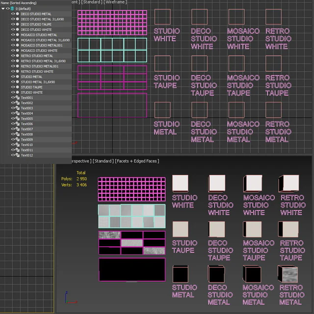Screen dimensions: 314x314
Task: Hide RETRO STUDIO METAL001 via eye icon
Action: point(13,66)
